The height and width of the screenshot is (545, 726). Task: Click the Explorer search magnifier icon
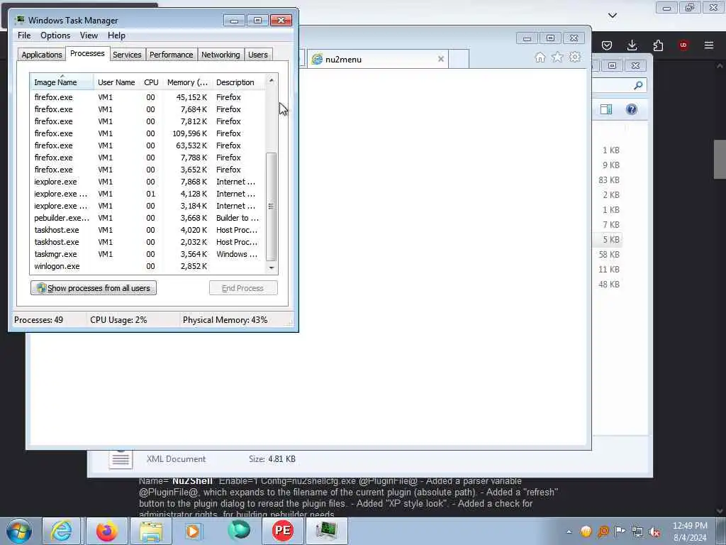pyautogui.click(x=638, y=85)
